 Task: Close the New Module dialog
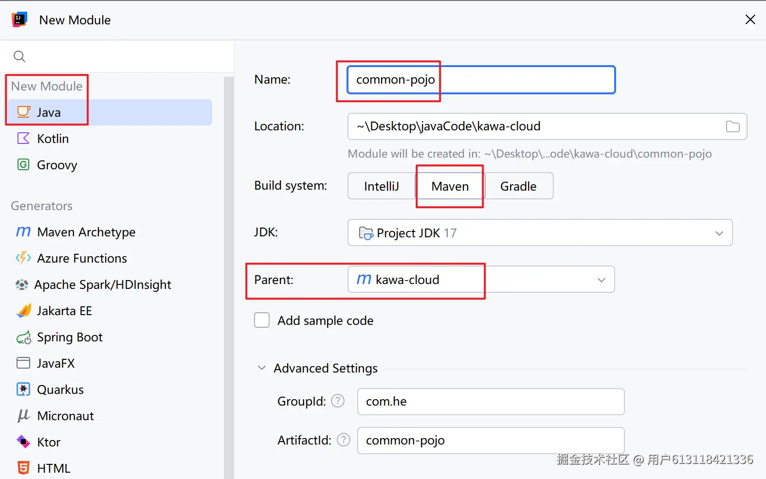[750, 19]
